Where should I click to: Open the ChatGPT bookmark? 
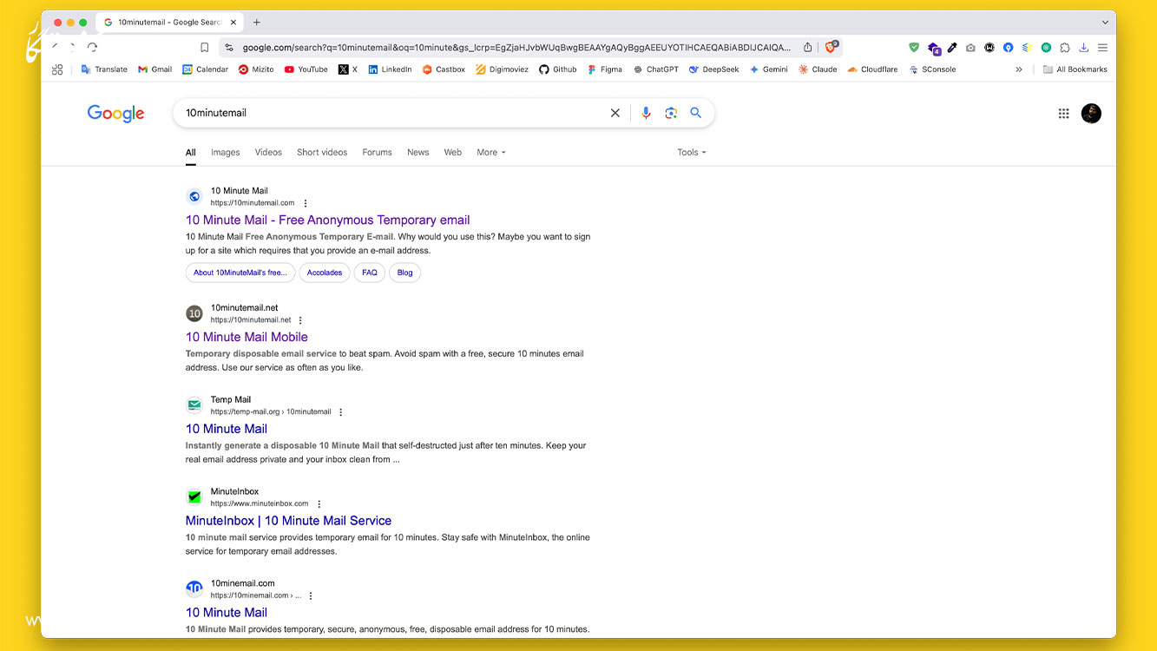point(655,69)
